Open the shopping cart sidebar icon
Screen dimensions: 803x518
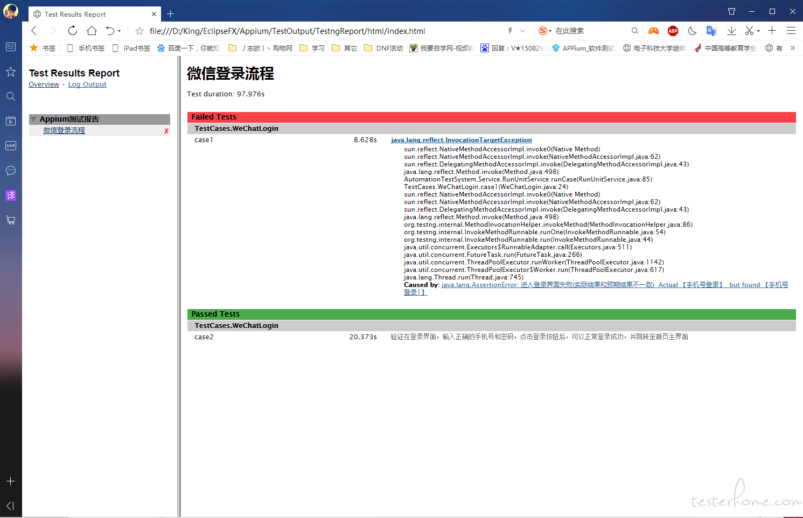pyautogui.click(x=11, y=220)
